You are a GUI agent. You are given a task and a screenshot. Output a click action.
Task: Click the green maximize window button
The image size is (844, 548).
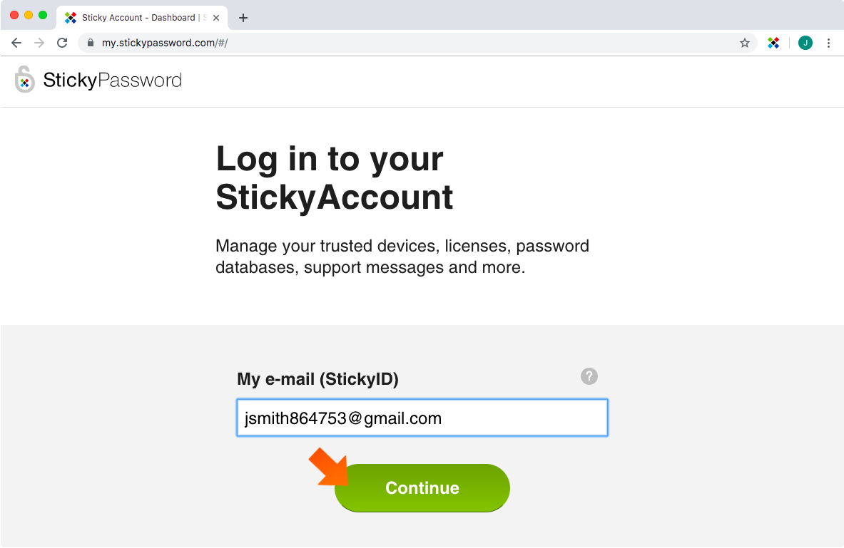click(x=43, y=15)
